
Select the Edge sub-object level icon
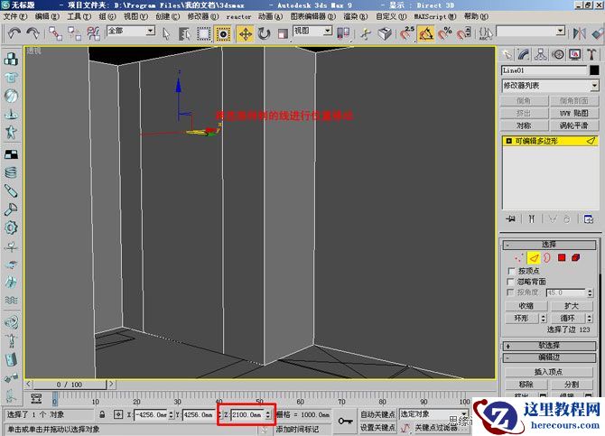[534, 258]
